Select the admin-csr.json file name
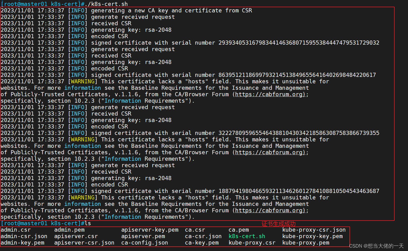This screenshot has width=408, height=251. click(24, 236)
